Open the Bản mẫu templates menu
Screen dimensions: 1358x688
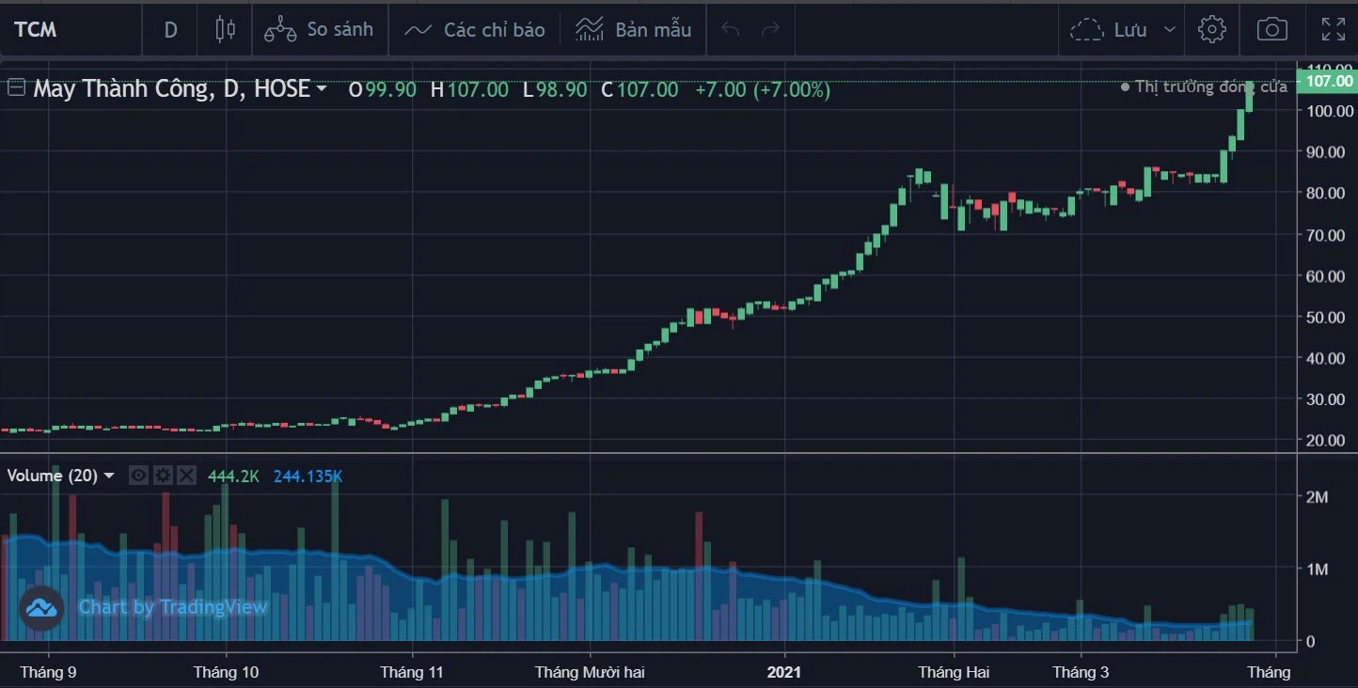point(633,29)
